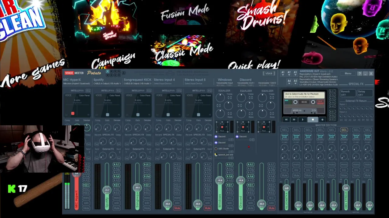The image size is (389, 218).
Task: Toggle the Delay OFF button in Special FX
Action: click(364, 93)
